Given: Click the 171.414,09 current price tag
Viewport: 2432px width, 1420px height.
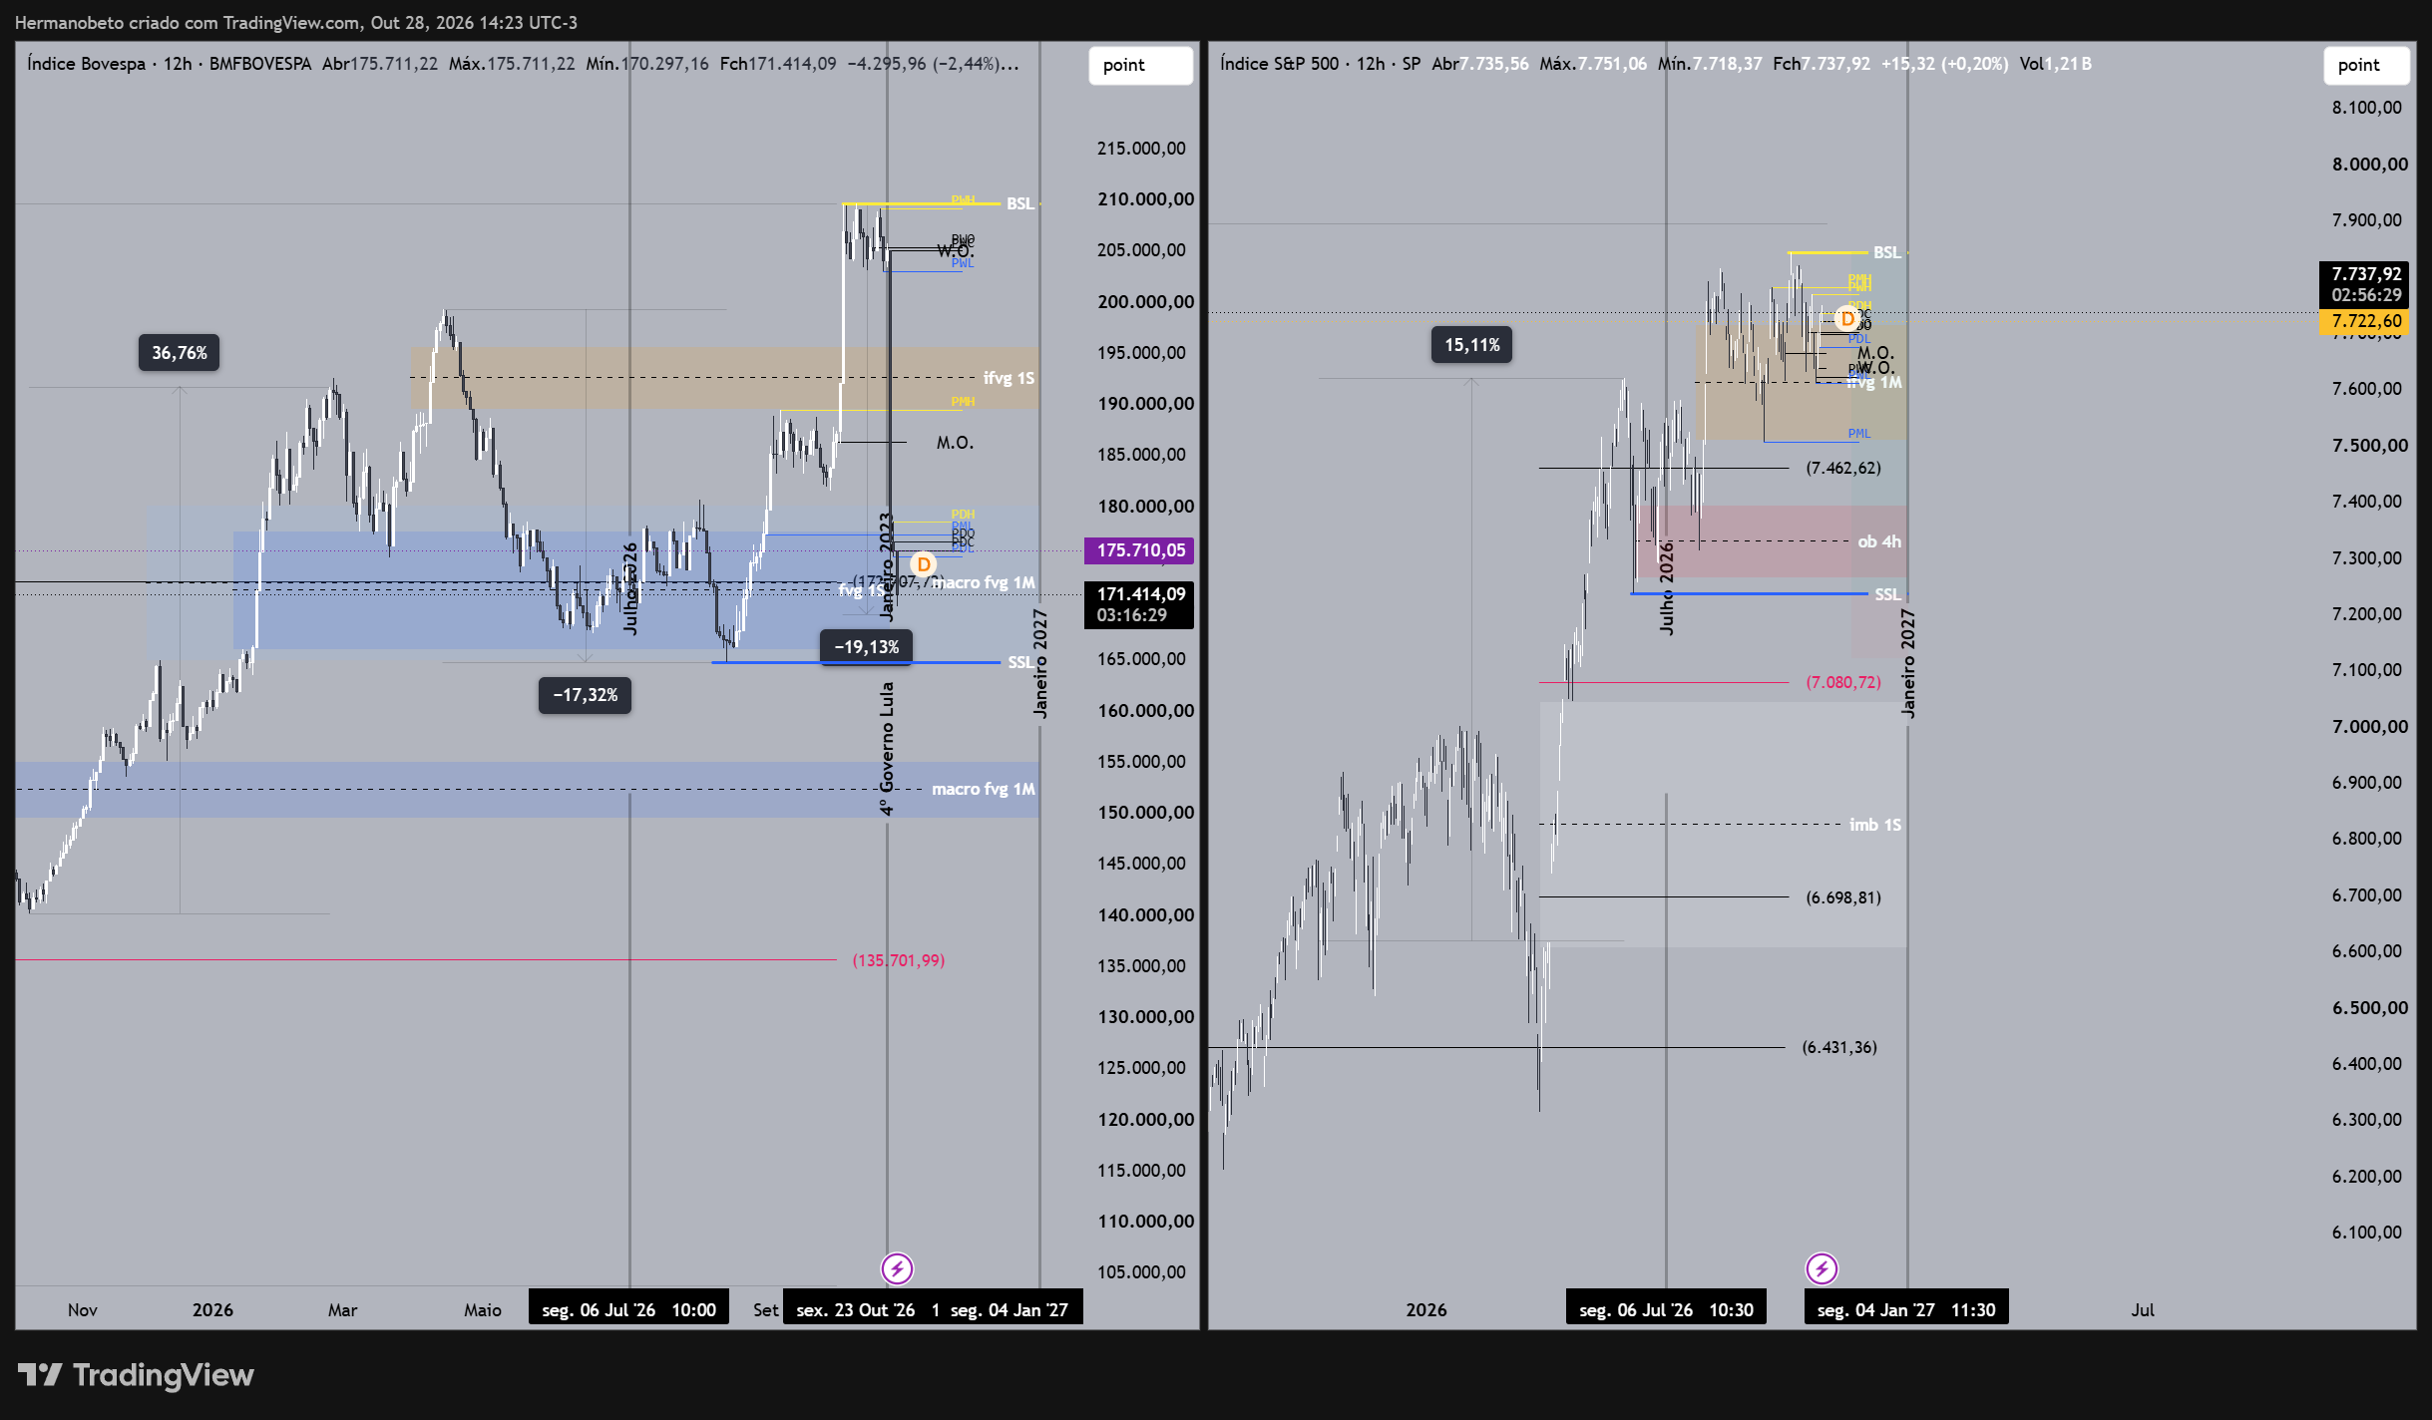Looking at the screenshot, I should [1139, 604].
